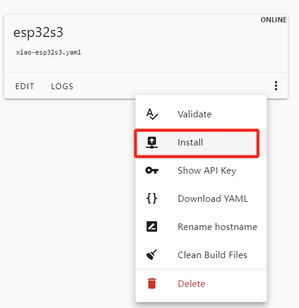The width and height of the screenshot is (299, 308).
Task: Click the Install upload icon
Action: pos(152,143)
